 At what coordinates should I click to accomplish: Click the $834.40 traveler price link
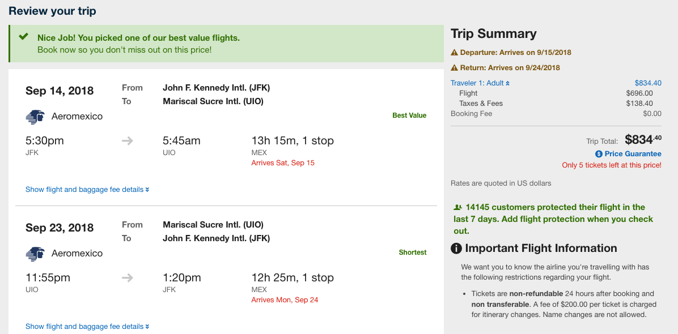648,83
